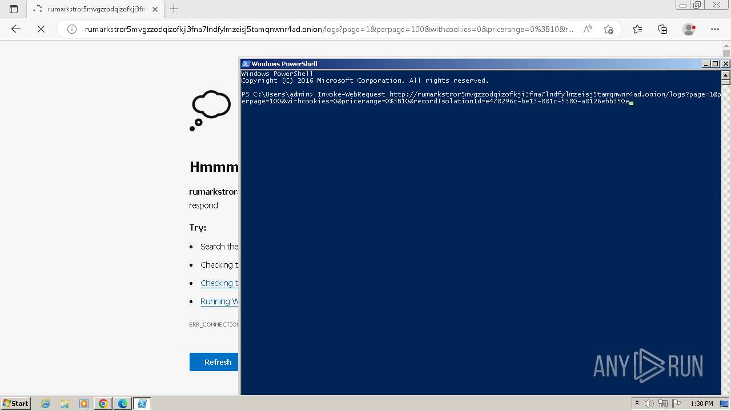The width and height of the screenshot is (731, 411).
Task: Open 'Running W...' diagnostics link
Action: pyautogui.click(x=219, y=301)
